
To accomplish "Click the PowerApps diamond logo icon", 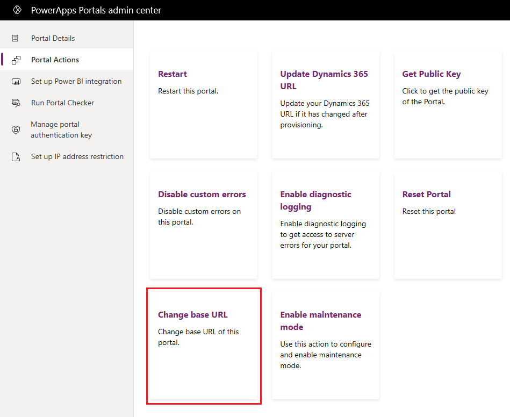I will point(17,10).
